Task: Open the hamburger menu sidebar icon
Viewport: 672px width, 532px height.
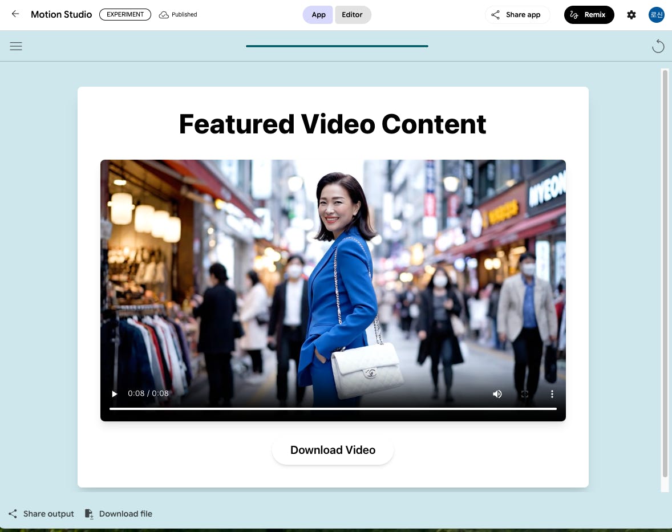Action: [x=16, y=46]
